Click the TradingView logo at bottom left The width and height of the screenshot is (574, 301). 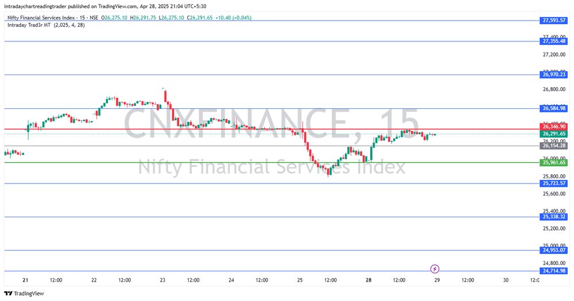pyautogui.click(x=24, y=294)
